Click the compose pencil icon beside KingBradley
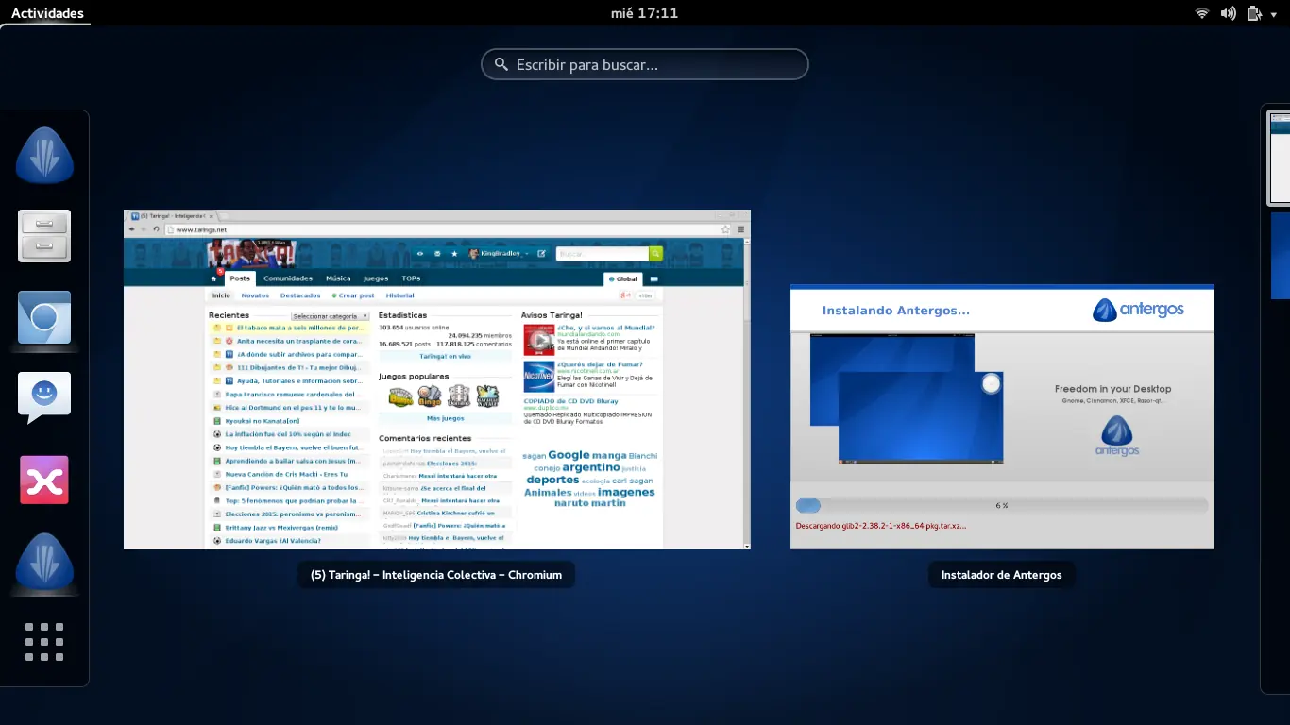Image resolution: width=1290 pixels, height=725 pixels. (542, 253)
